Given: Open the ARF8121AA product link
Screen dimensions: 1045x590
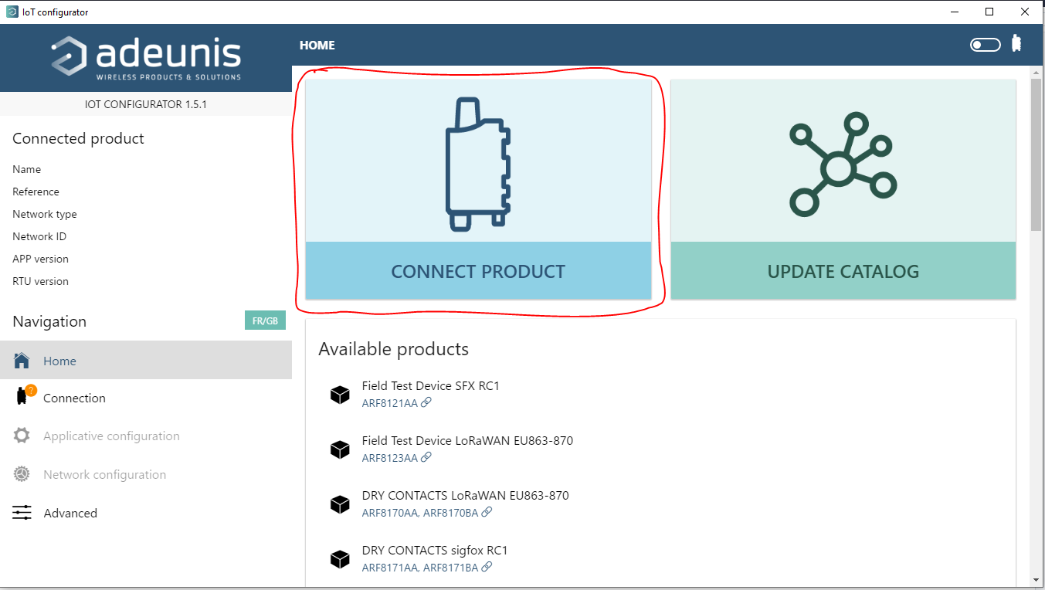Looking at the screenshot, I should [389, 403].
